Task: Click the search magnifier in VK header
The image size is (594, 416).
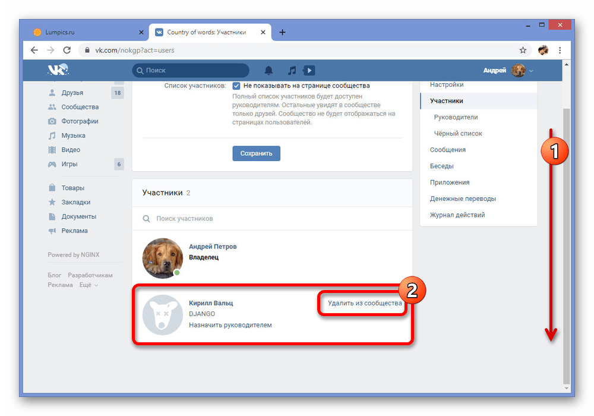Action: (x=140, y=71)
